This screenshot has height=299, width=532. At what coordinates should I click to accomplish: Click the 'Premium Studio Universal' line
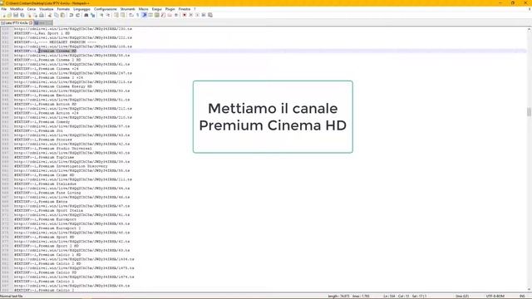click(x=53, y=149)
